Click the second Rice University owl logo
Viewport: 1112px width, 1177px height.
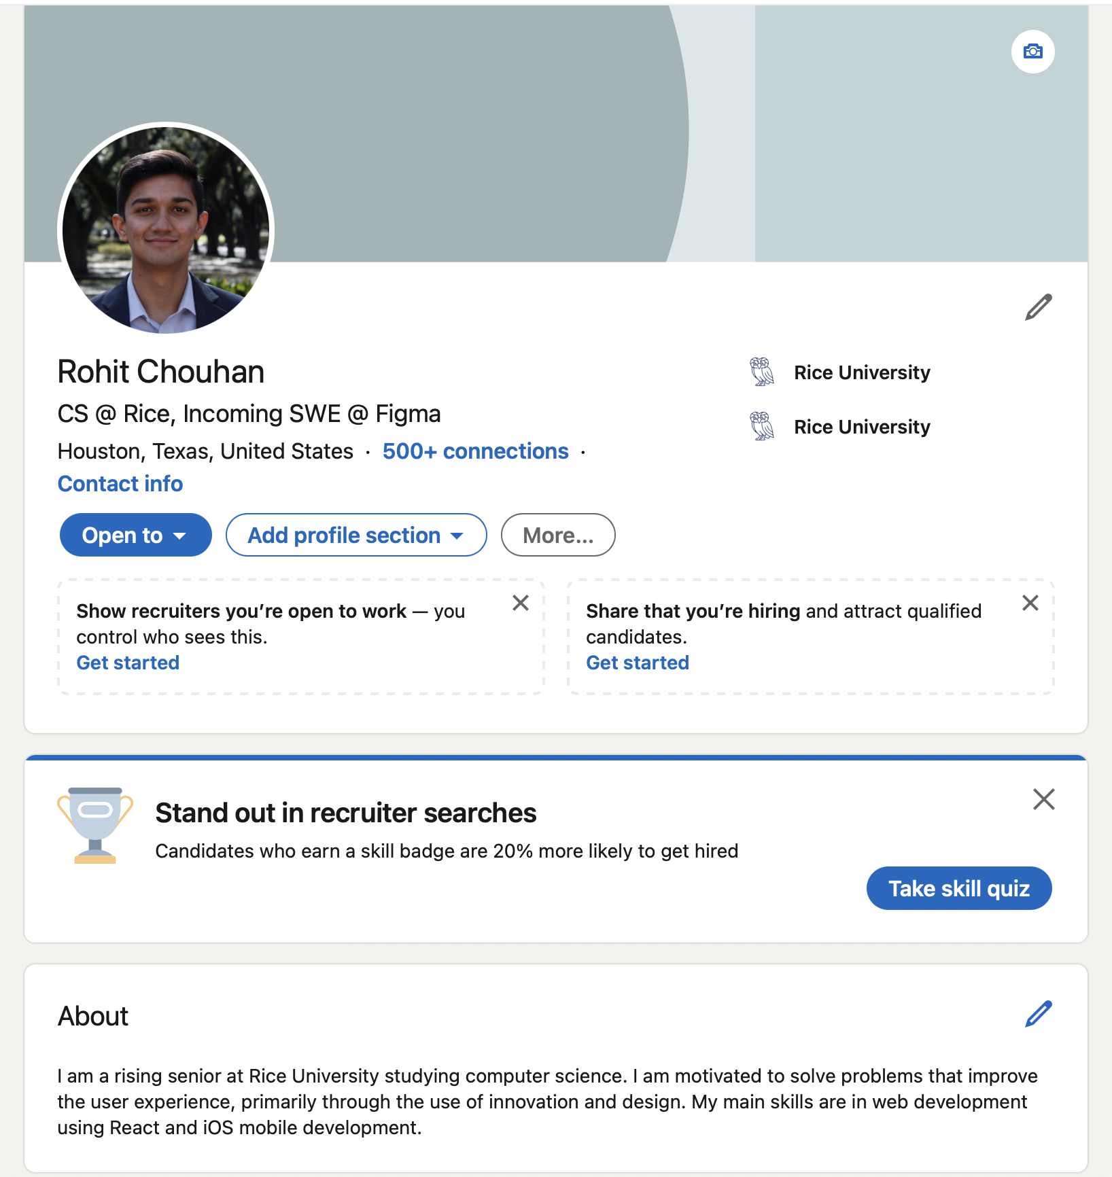click(x=762, y=426)
